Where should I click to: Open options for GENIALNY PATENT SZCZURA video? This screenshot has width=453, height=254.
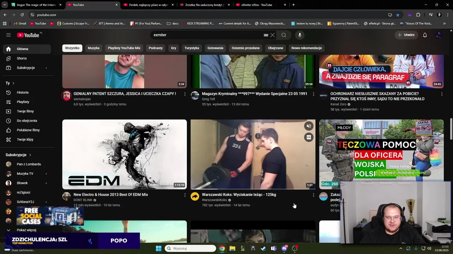tap(185, 94)
